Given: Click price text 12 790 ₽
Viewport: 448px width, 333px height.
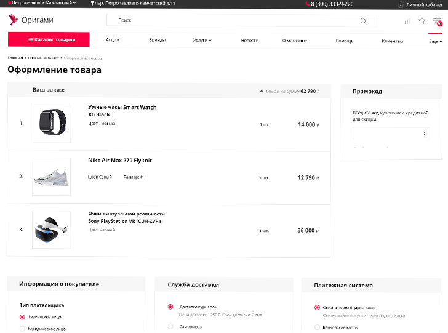Looking at the screenshot, I should click(x=308, y=177).
